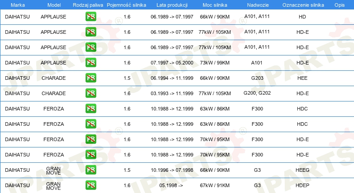Click Pojemność silnika column header
Image resolution: width=354 pixels, height=193 pixels.
[x=126, y=5]
